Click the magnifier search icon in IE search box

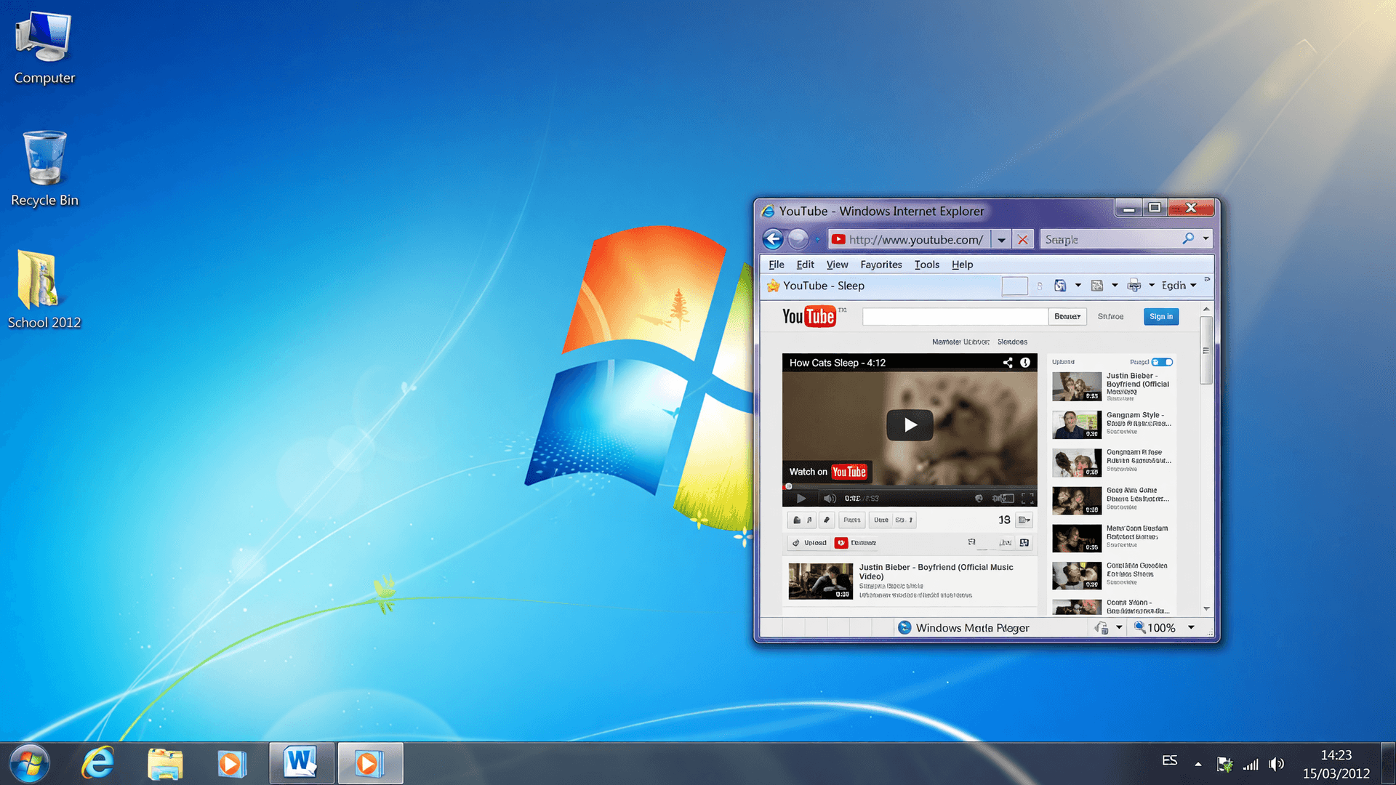1188,239
